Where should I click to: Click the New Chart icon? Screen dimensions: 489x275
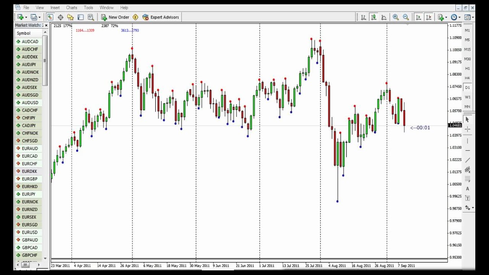[20, 17]
